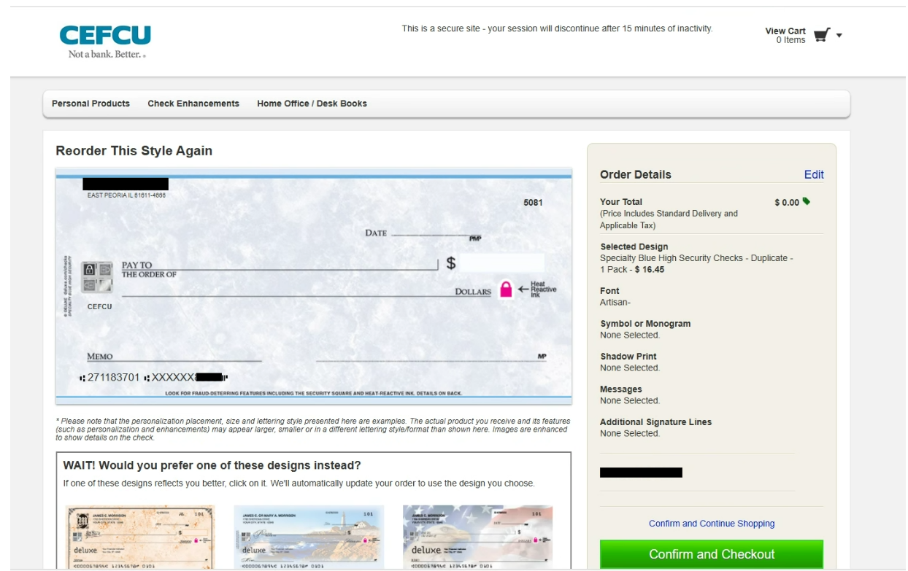Click the Your Total label
This screenshot has height=571, width=908.
tap(621, 202)
